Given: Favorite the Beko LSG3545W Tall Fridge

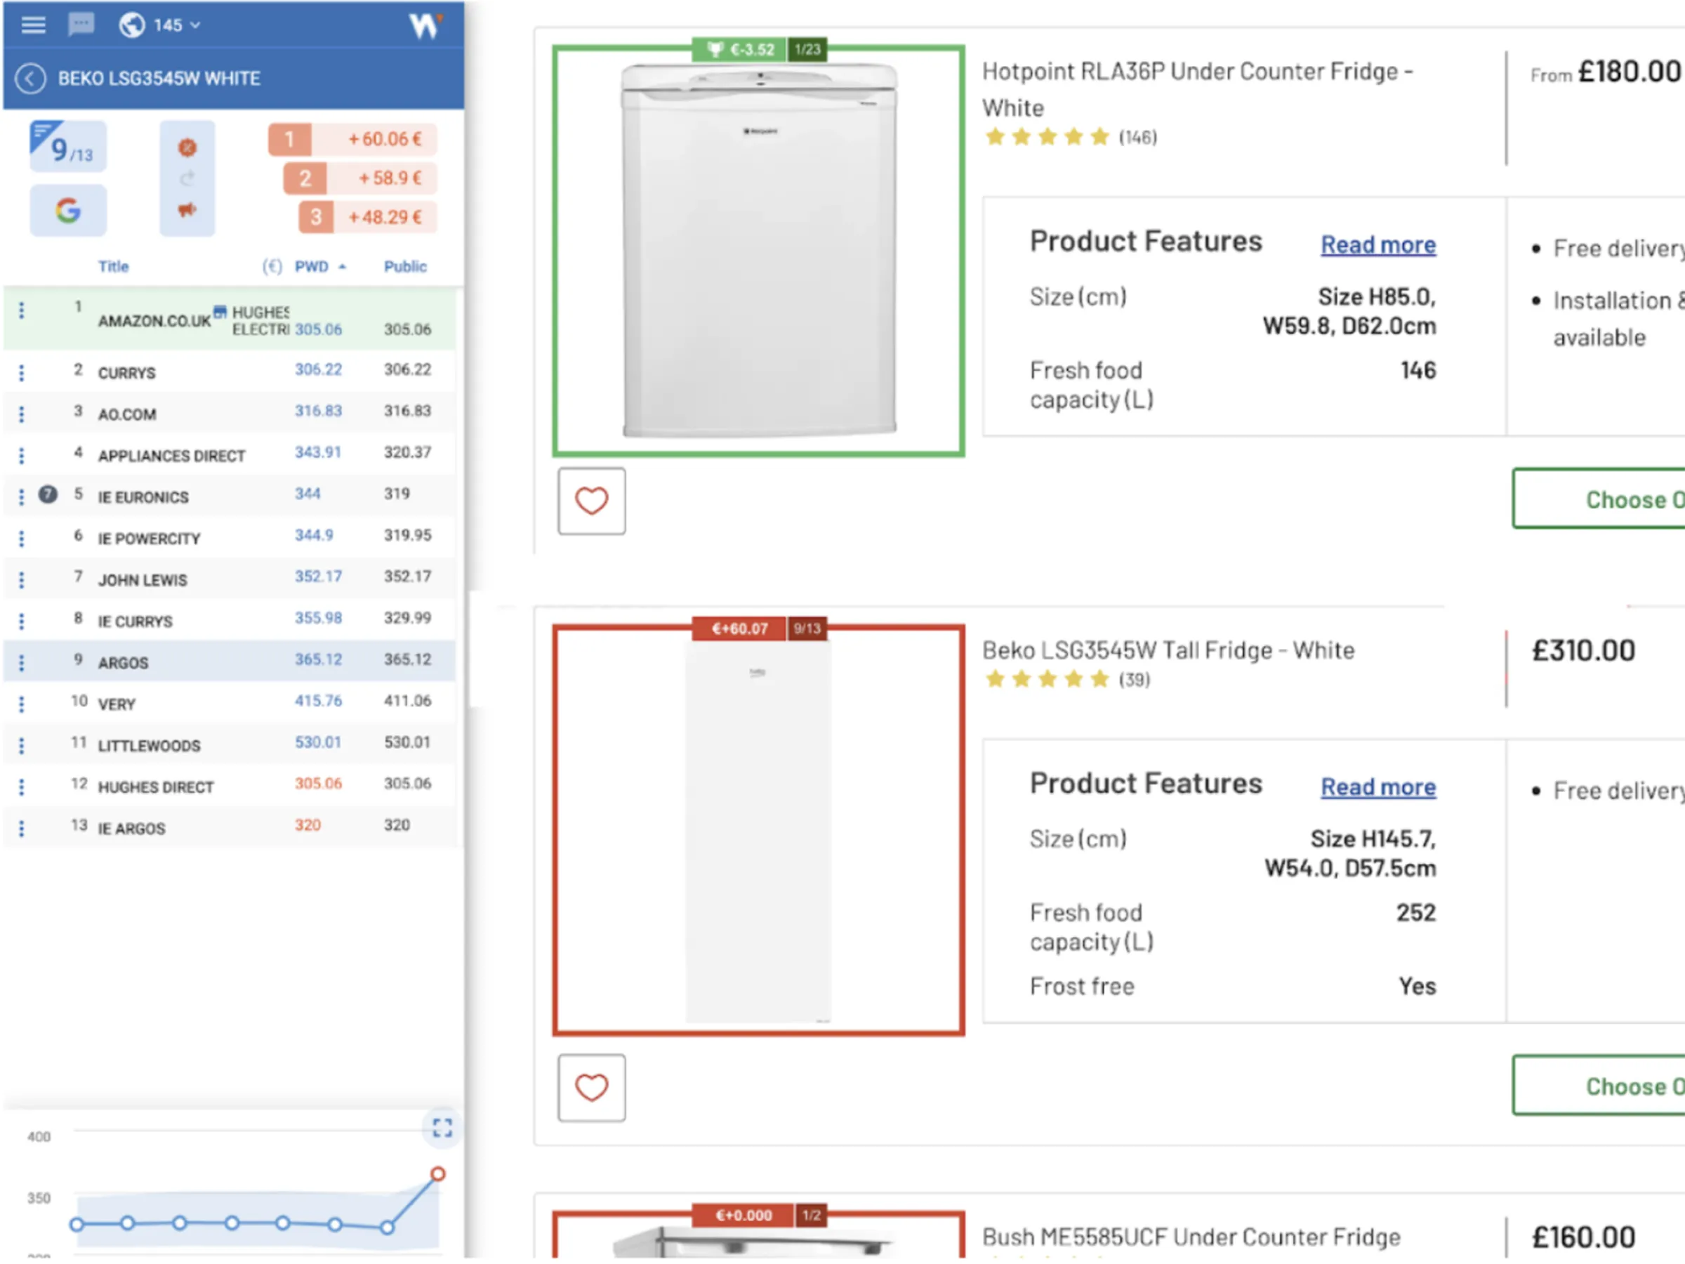Looking at the screenshot, I should [x=592, y=1087].
